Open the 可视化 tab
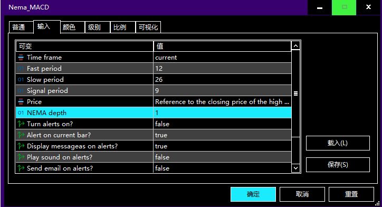The height and width of the screenshot is (207, 382). (148, 27)
